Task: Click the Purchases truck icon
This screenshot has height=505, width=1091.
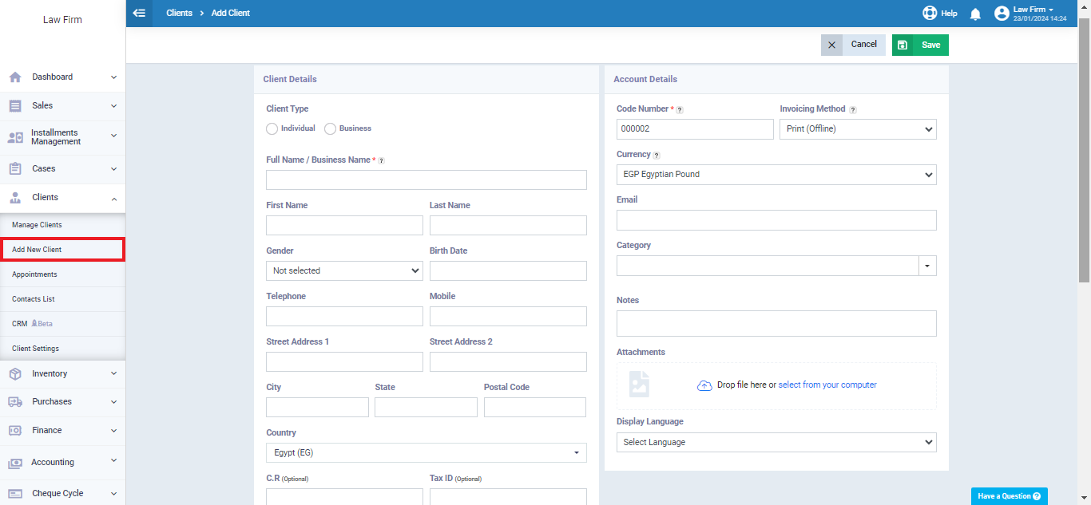Action: pyautogui.click(x=15, y=402)
